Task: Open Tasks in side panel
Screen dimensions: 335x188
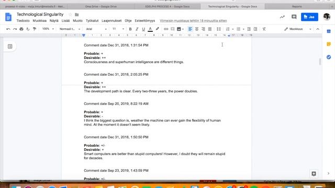Action: click(329, 57)
